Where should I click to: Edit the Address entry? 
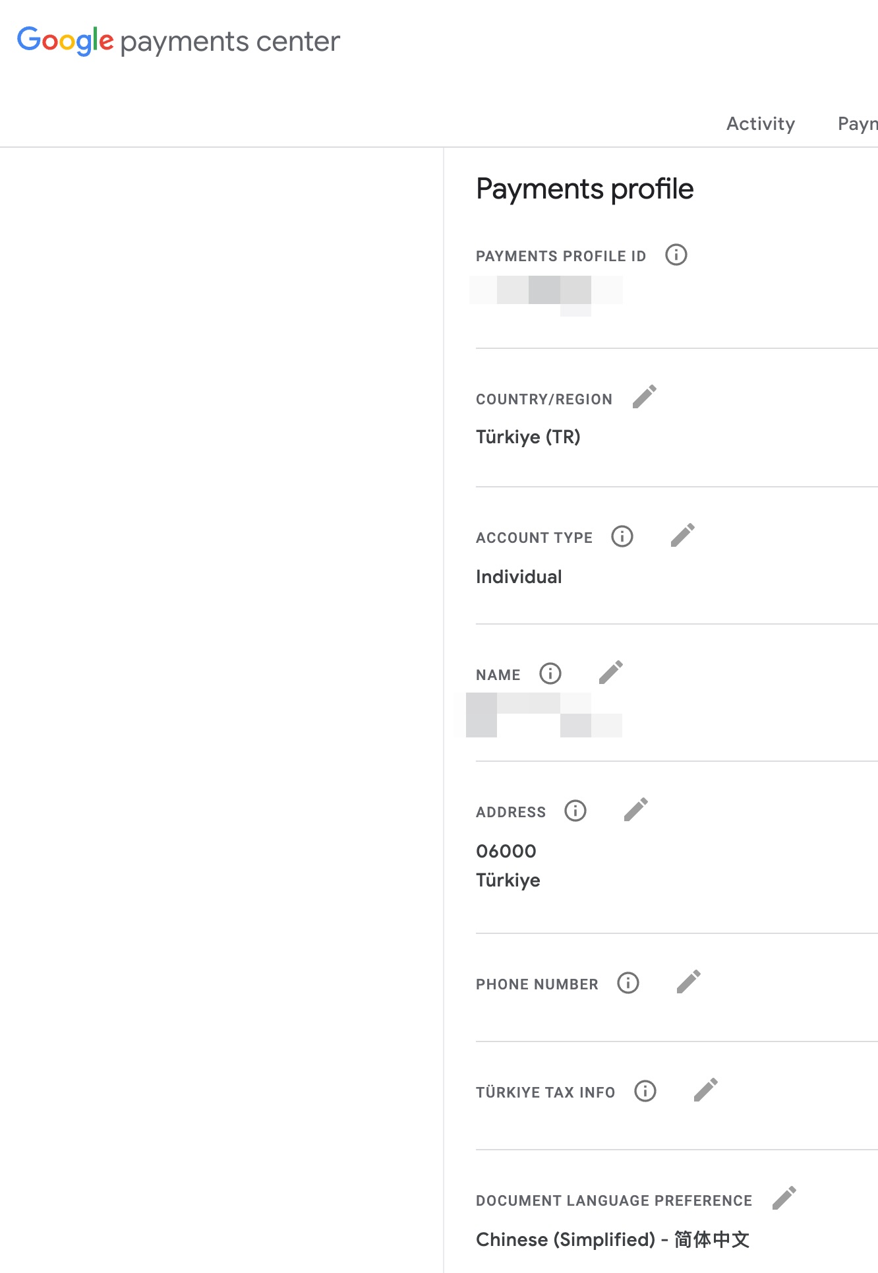coord(635,810)
